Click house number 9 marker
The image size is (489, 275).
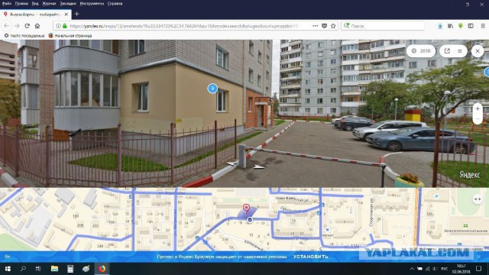(212, 89)
